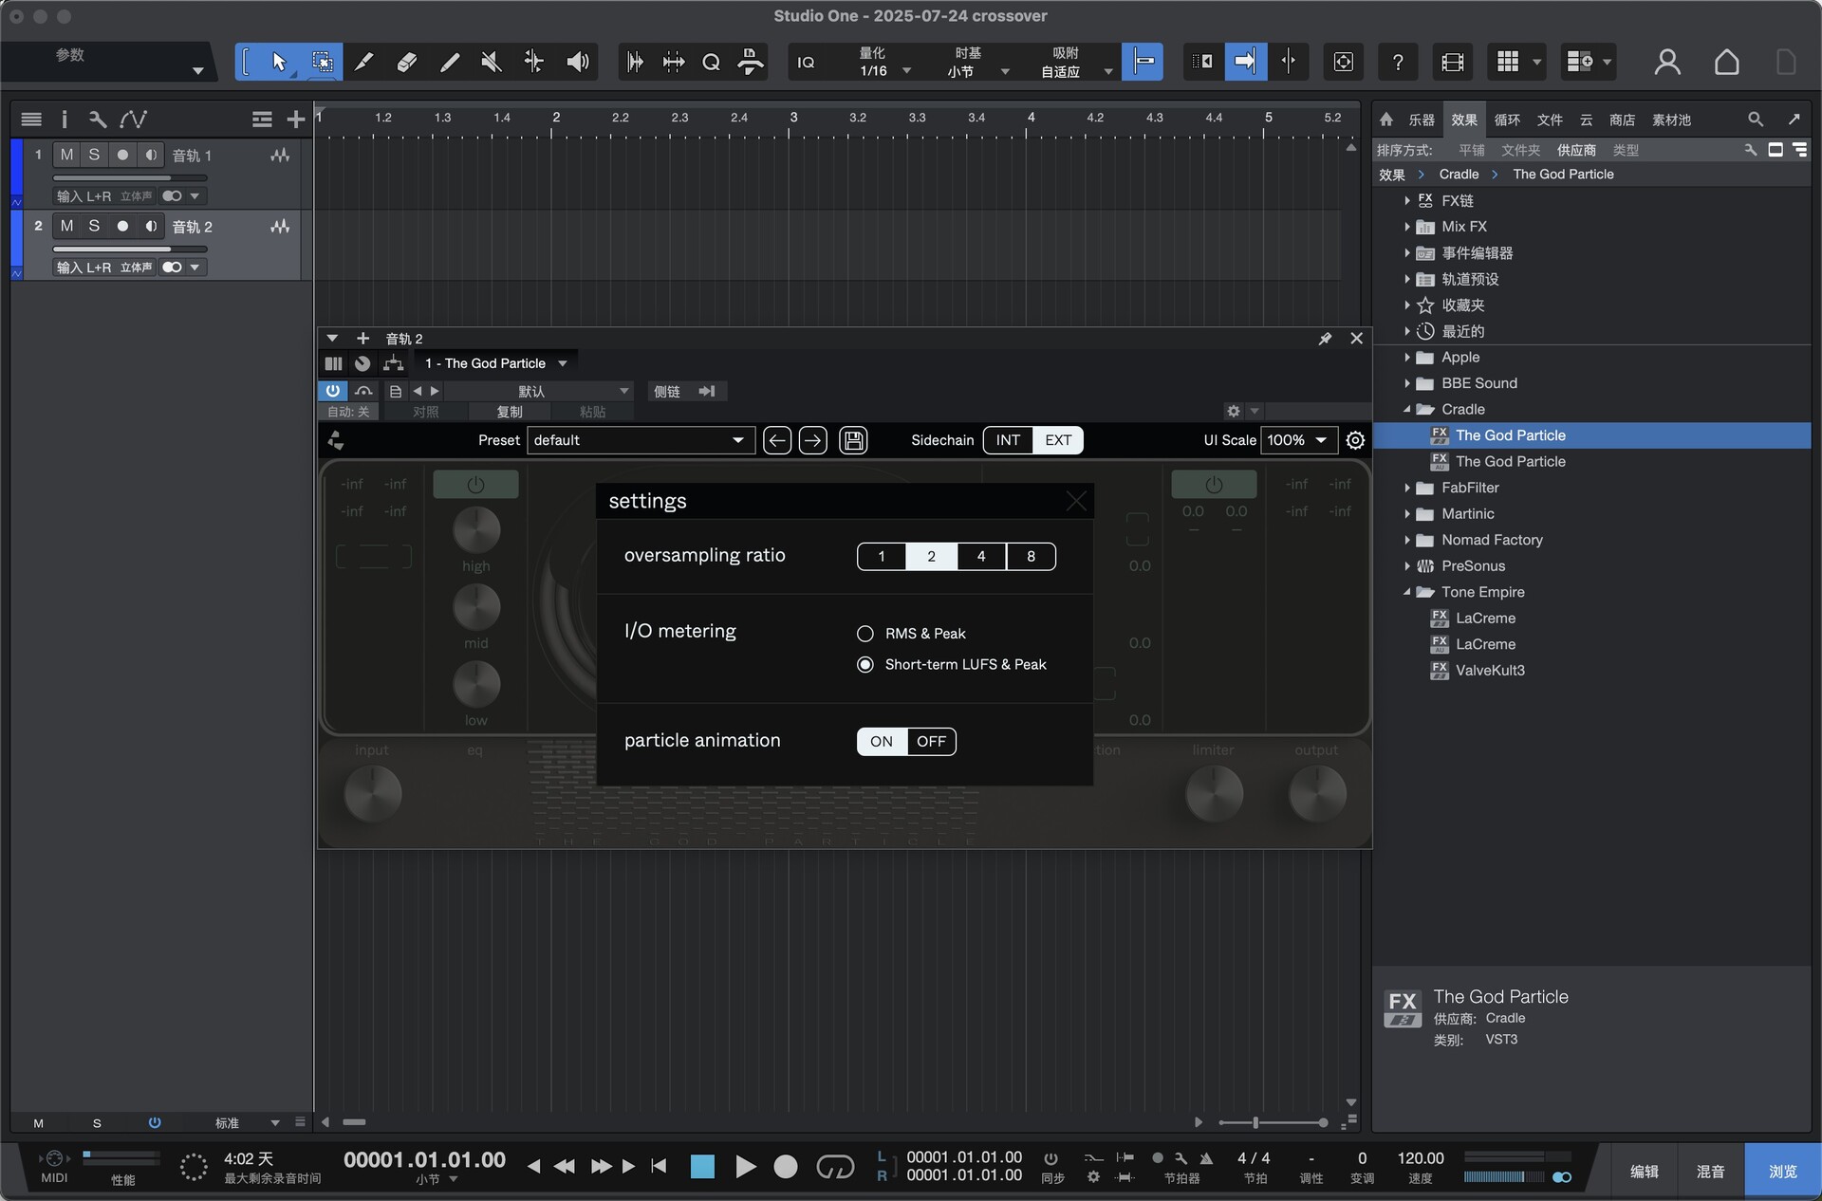Collapse the Cradle folder

(x=1407, y=410)
